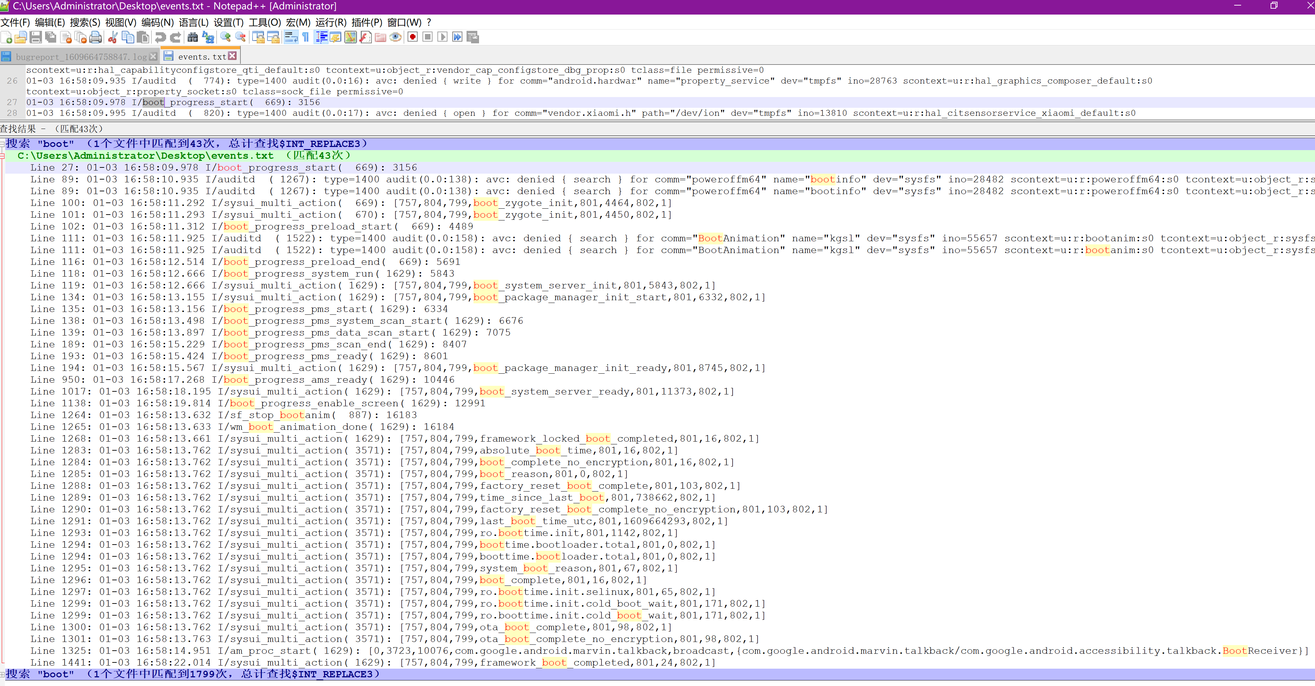
Task: Collapse the first "boot" search results group
Action: [2, 144]
